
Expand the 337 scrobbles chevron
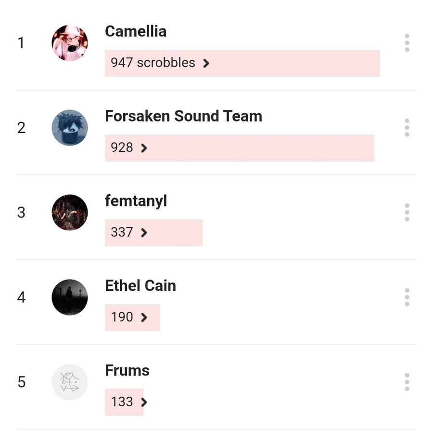click(x=144, y=233)
